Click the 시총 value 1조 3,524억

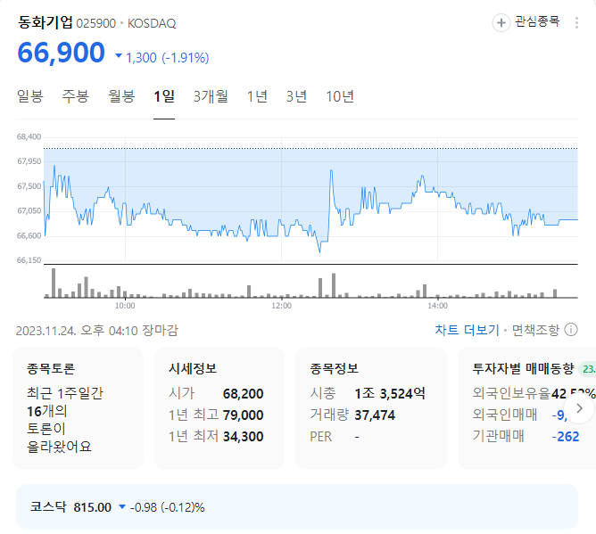(390, 393)
